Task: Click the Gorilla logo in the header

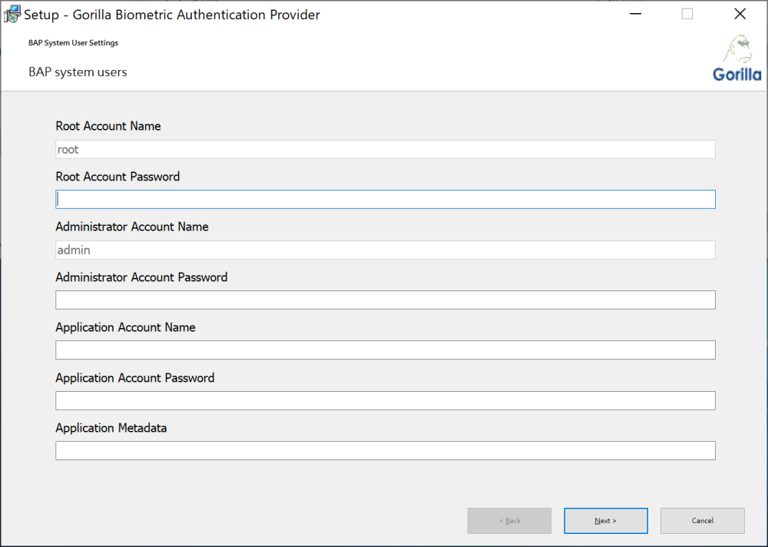Action: [736, 58]
